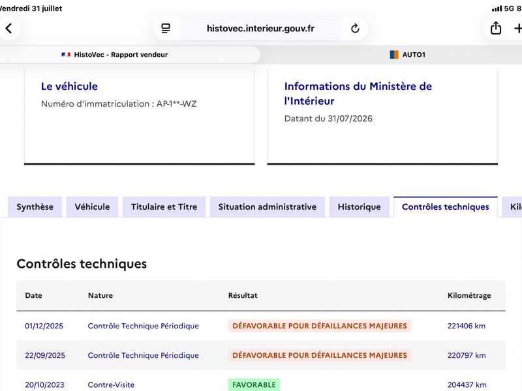Click the 'Contrôles techniques' section heading
This screenshot has width=522, height=391.
click(82, 264)
